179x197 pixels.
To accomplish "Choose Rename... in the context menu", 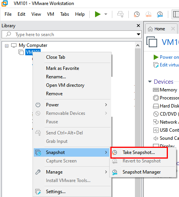I will pyautogui.click(x=56, y=77).
